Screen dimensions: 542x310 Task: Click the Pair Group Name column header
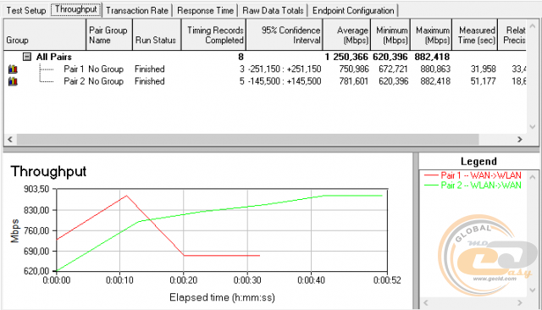click(109, 35)
